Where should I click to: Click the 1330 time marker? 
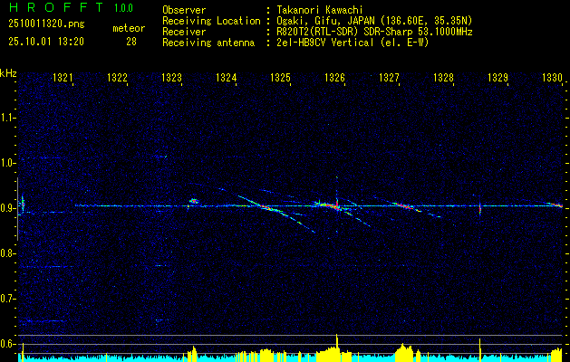click(552, 78)
